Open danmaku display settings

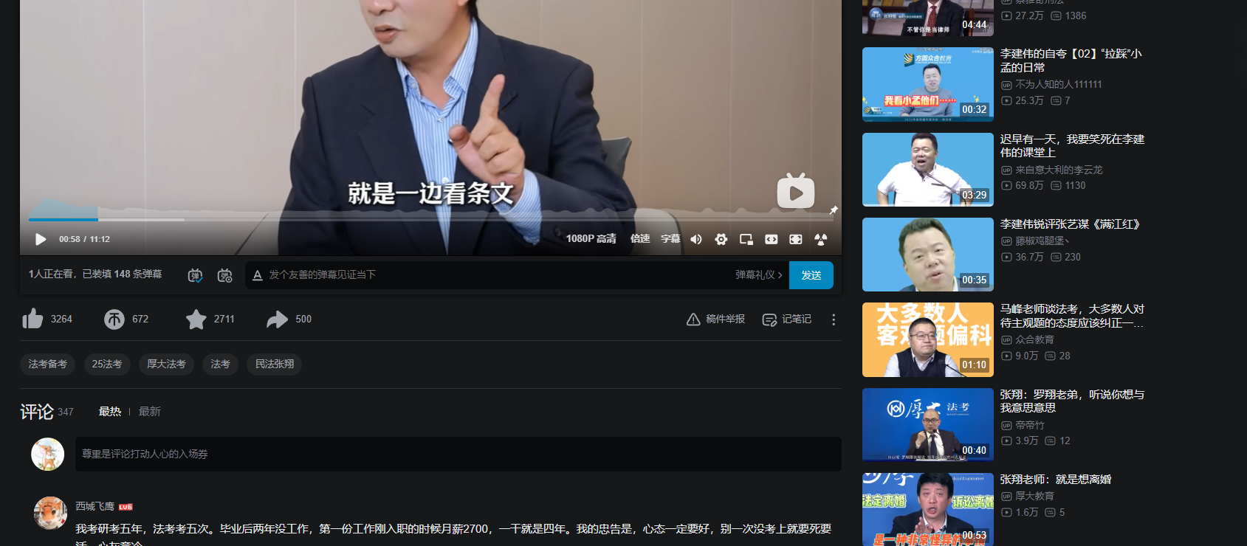pyautogui.click(x=225, y=275)
